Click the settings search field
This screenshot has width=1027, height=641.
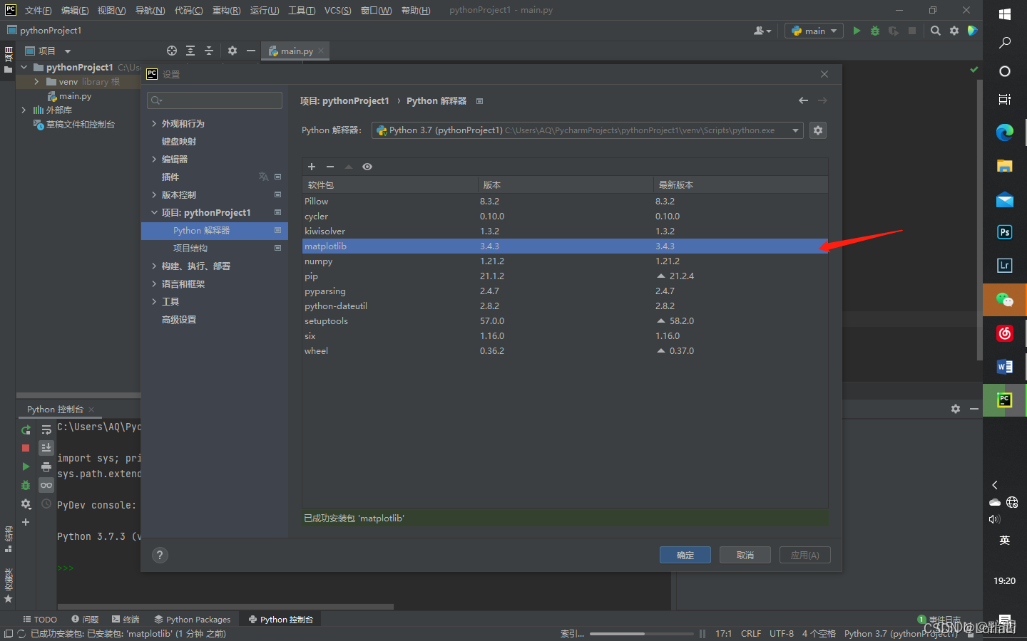click(215, 100)
